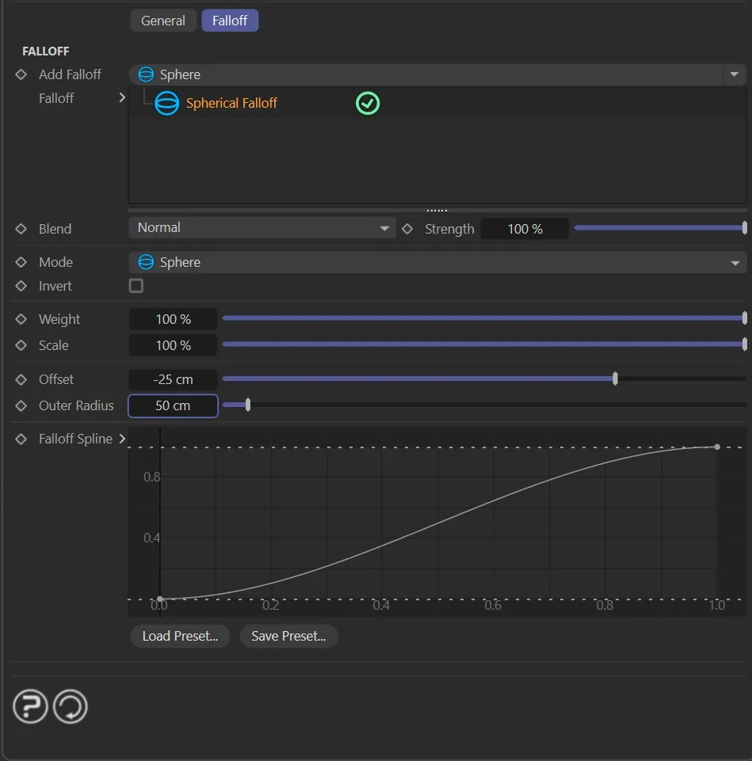Screen dimensions: 752x761
Task: Expand the Falloff Spline arrow
Action: 122,439
